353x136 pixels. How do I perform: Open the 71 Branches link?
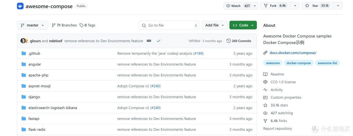64,25
